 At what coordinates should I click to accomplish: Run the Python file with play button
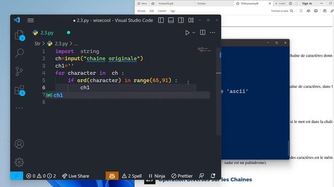coord(187,33)
